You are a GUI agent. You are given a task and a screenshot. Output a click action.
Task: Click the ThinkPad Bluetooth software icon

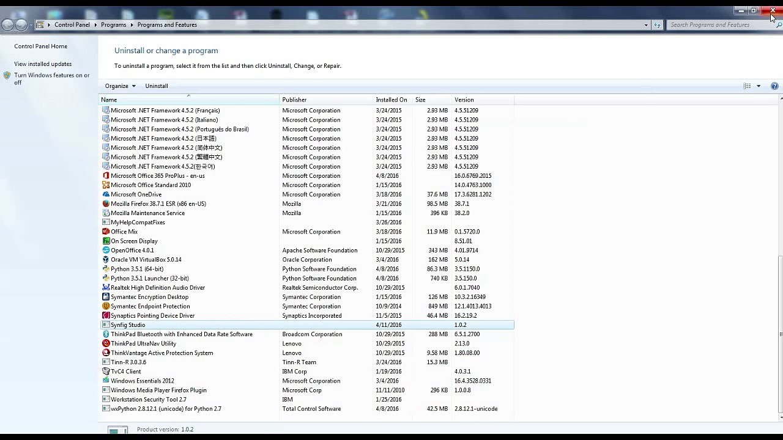click(x=106, y=334)
